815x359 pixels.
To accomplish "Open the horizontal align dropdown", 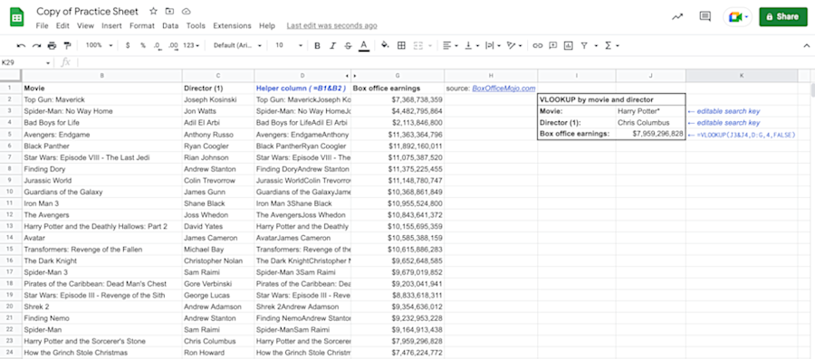I will pyautogui.click(x=450, y=45).
